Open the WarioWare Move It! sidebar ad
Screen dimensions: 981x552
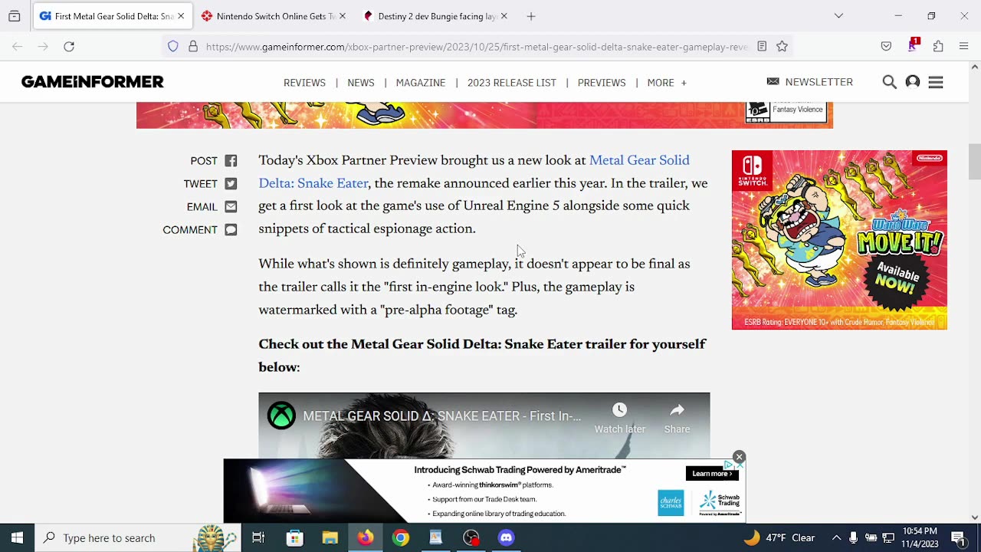[x=839, y=240]
